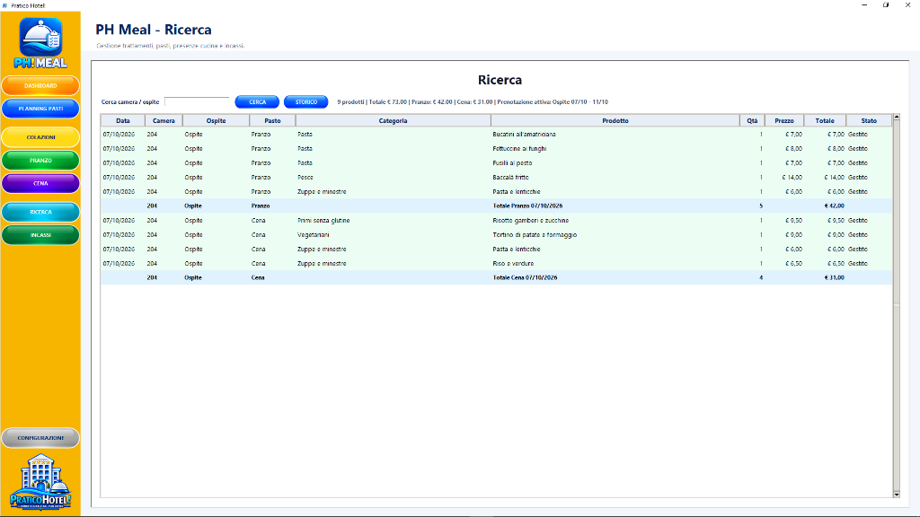The width and height of the screenshot is (920, 517).
Task: Click the PH Meal logo icon
Action: click(x=40, y=43)
